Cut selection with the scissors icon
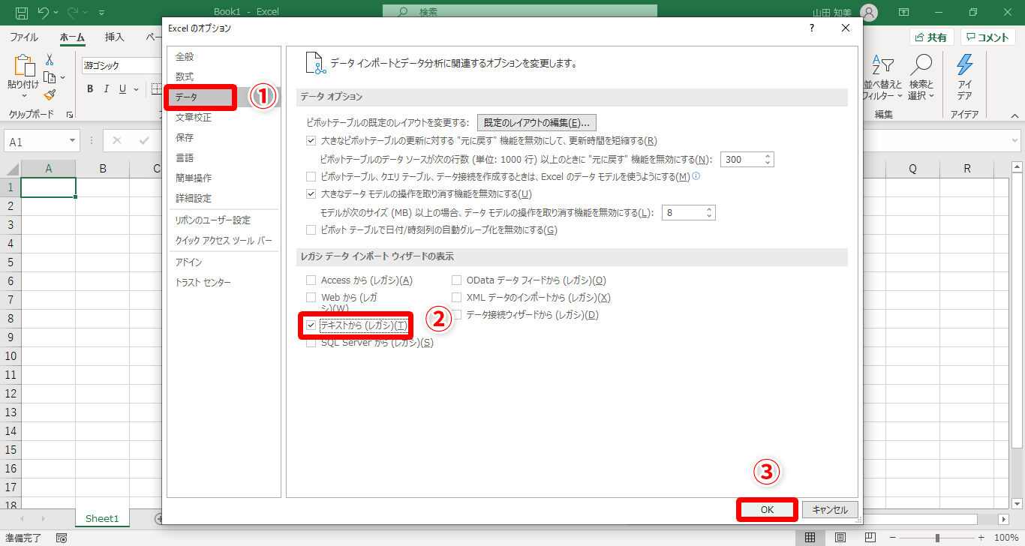 (x=50, y=60)
